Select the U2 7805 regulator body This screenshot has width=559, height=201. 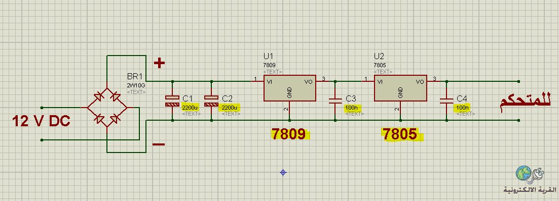pos(400,88)
